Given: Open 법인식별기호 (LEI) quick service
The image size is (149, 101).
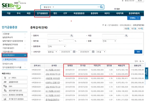Looking at the screenshot, I should click(15, 90).
